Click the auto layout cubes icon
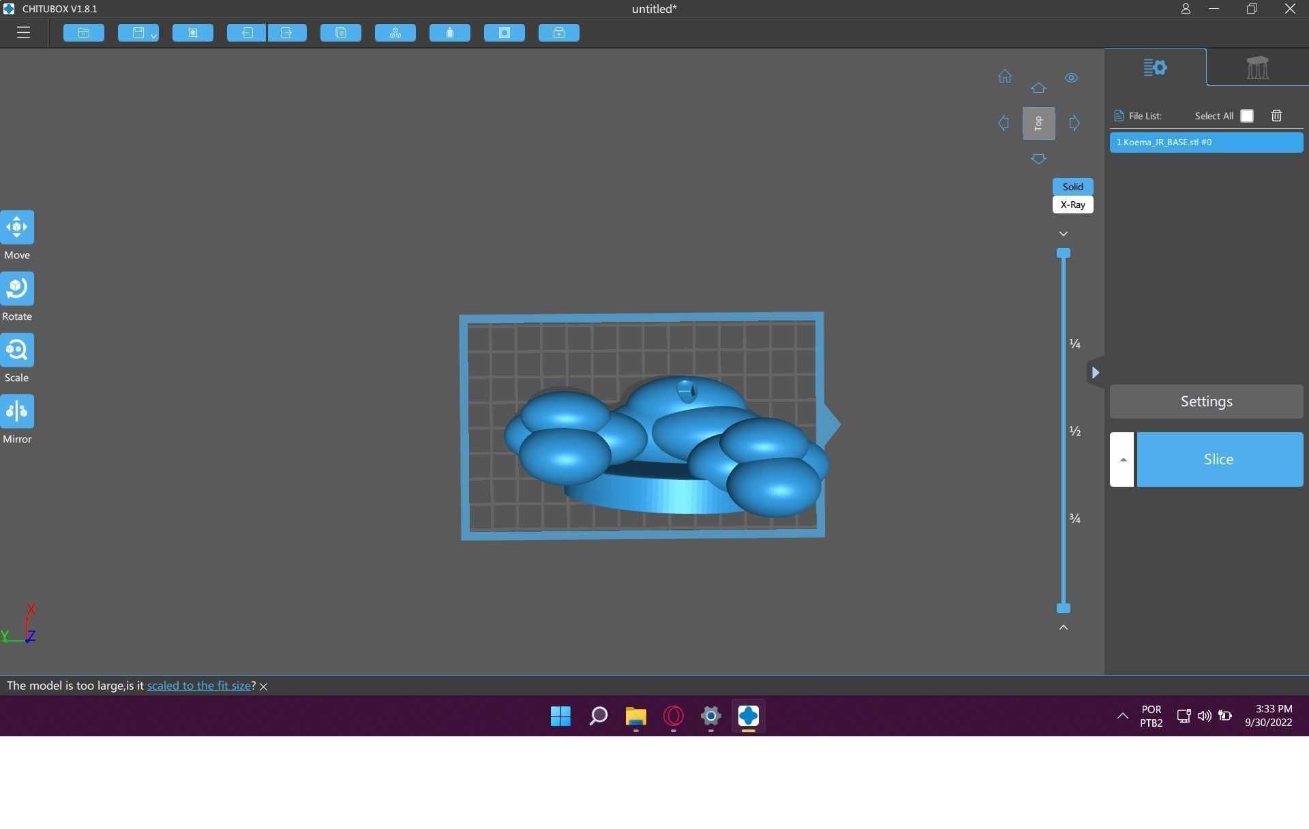 395,33
